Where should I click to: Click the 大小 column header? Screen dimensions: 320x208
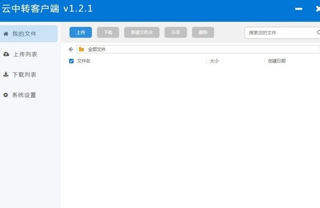pos(214,61)
